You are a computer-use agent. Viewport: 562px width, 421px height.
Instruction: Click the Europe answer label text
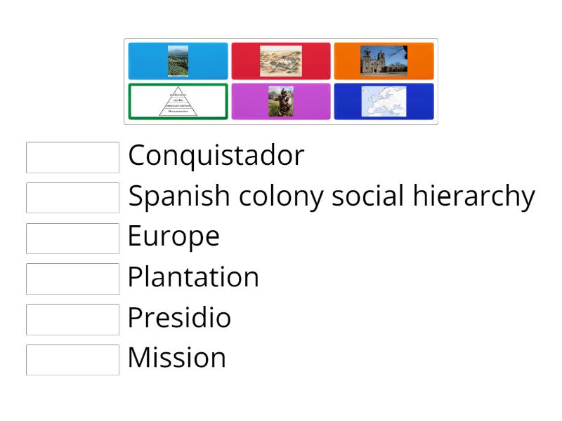tap(174, 237)
